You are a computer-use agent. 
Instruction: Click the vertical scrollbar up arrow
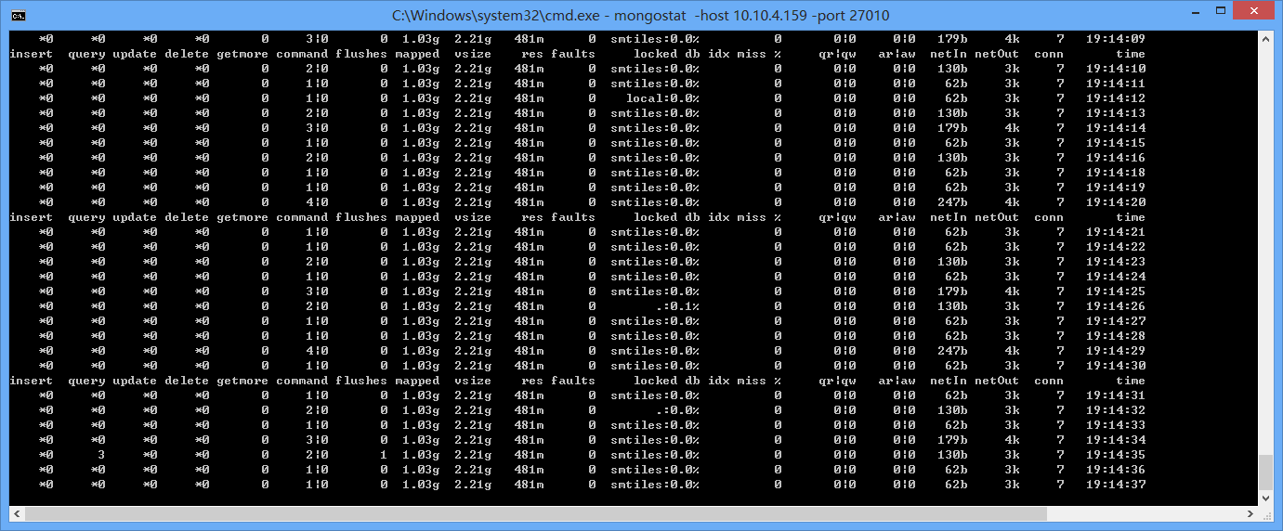pyautogui.click(x=1265, y=39)
